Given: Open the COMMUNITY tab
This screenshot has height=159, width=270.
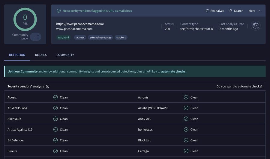Looking at the screenshot, I should click(x=65, y=55).
